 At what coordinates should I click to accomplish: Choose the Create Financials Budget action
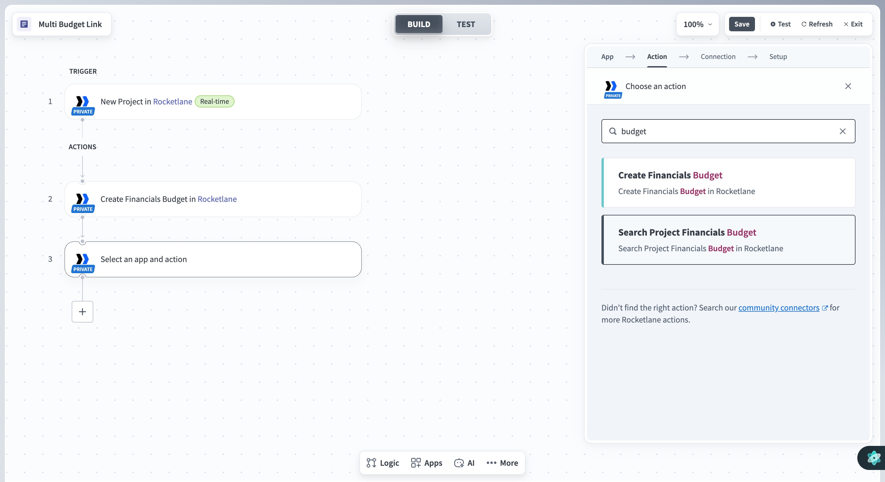(x=728, y=183)
